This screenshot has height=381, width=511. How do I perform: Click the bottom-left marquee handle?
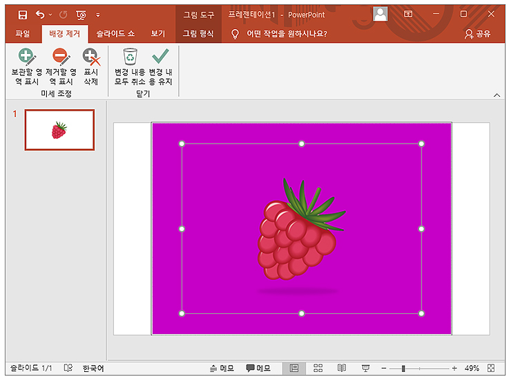coord(182,313)
